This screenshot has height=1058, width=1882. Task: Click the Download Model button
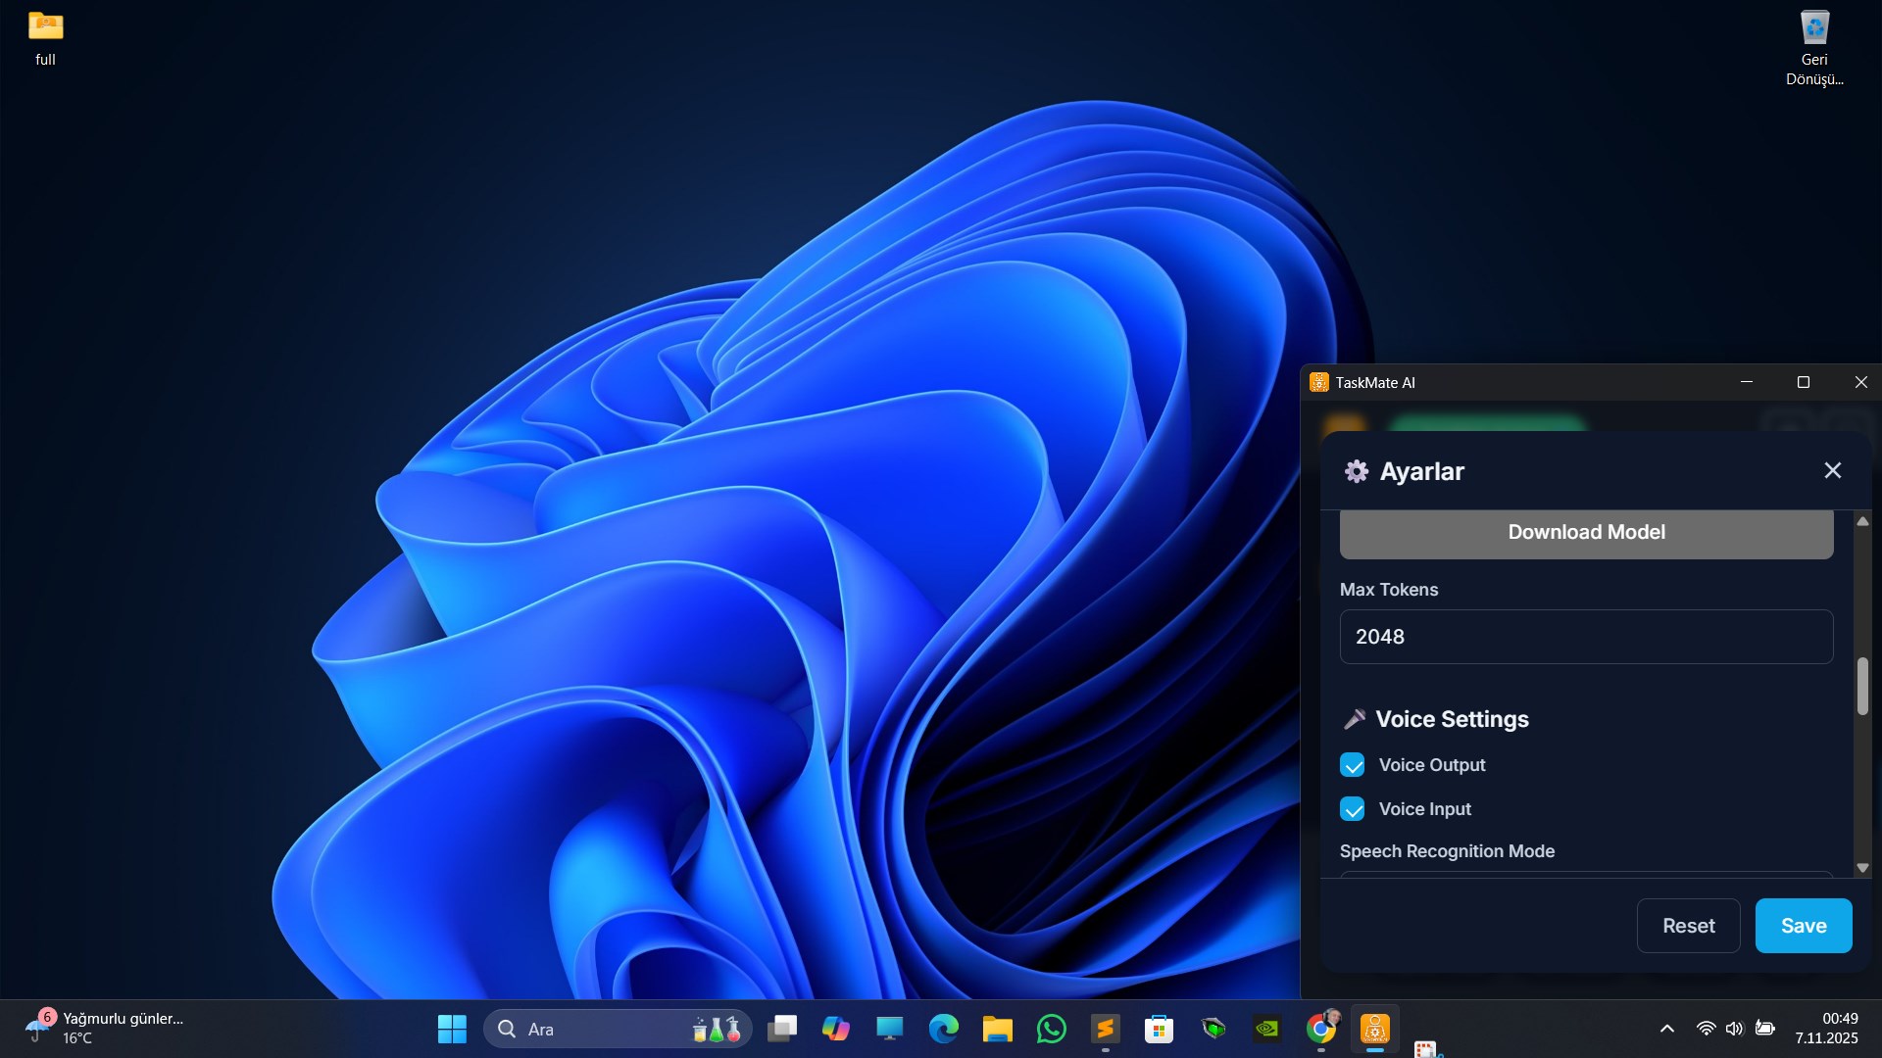pyautogui.click(x=1586, y=532)
